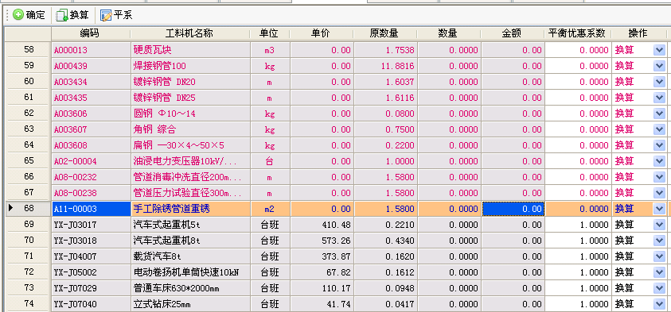Edit balance coefficient field for row 72
The width and height of the screenshot is (671, 312).
click(578, 272)
